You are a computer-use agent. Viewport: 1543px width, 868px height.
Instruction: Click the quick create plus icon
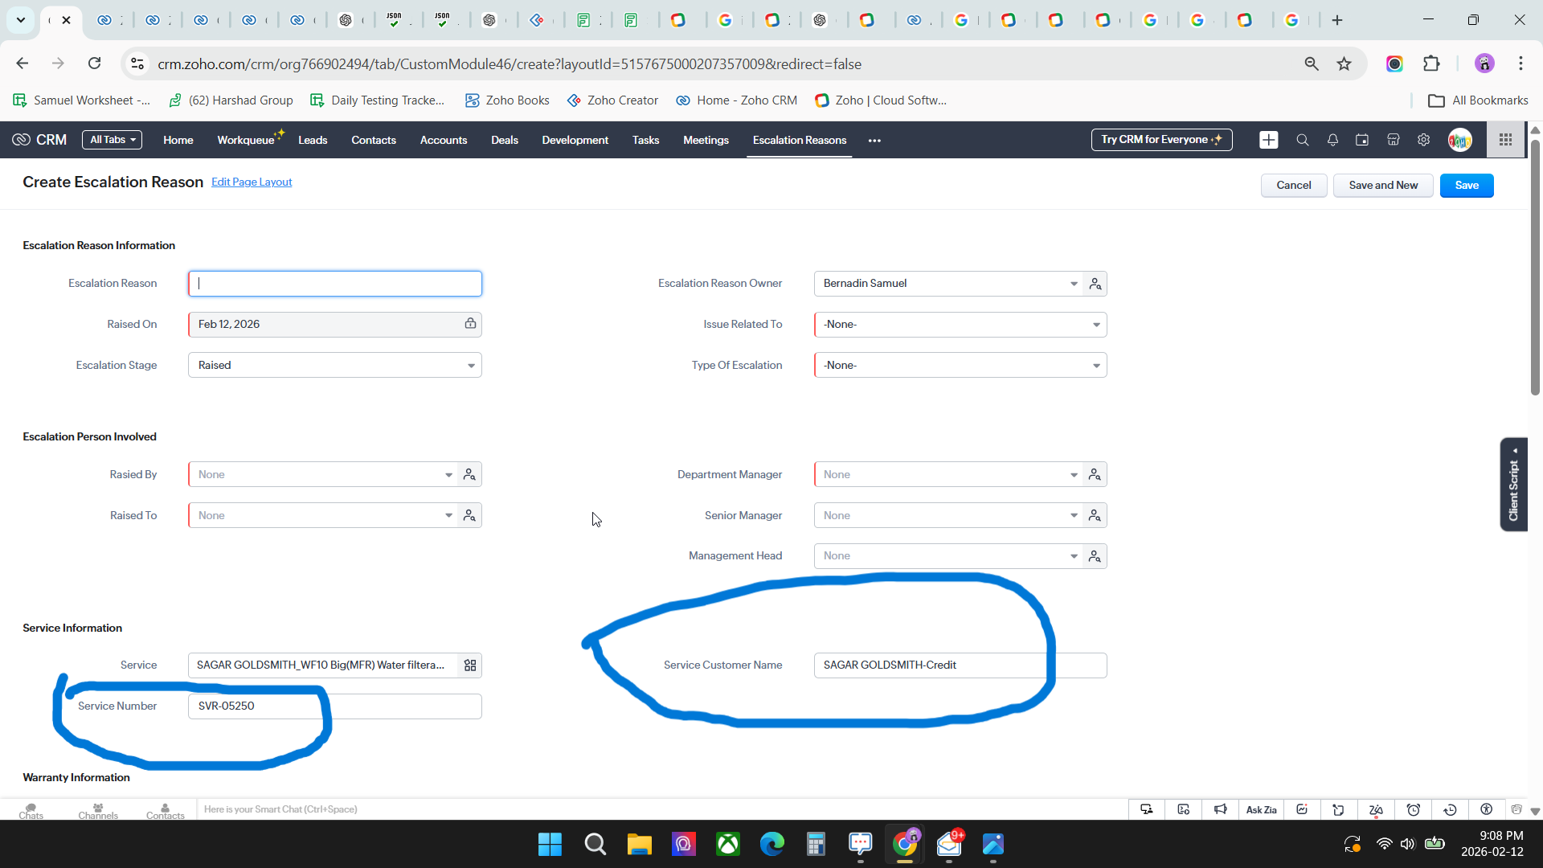1269,140
